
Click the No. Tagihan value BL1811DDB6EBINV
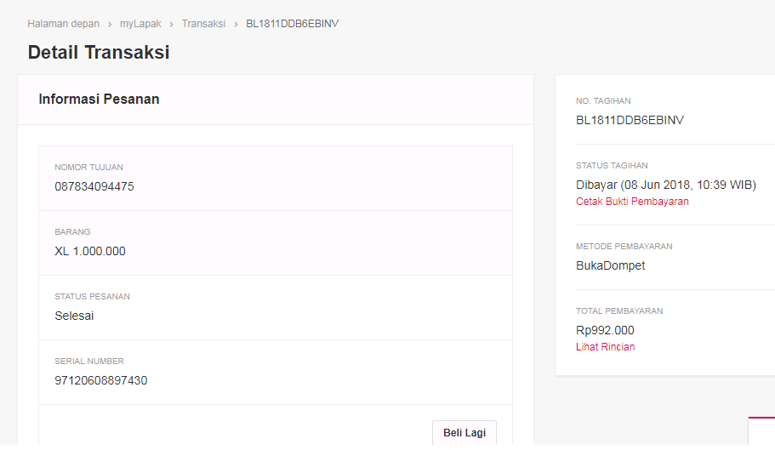click(x=630, y=121)
